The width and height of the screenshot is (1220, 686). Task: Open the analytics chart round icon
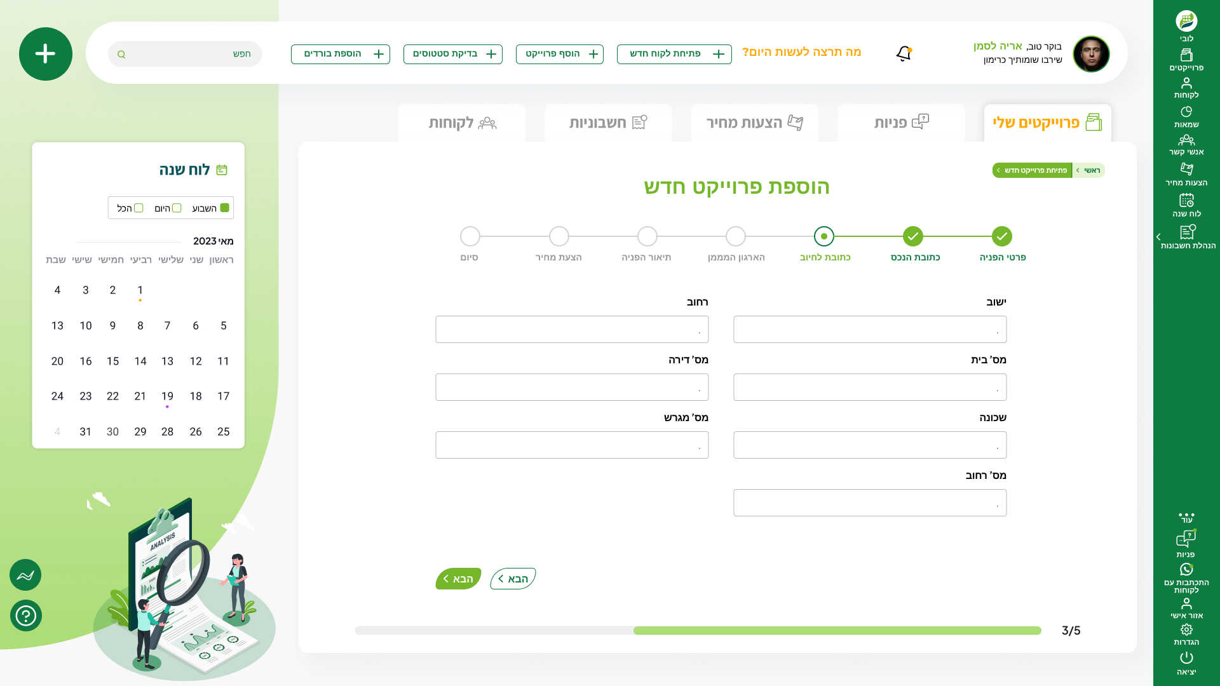coord(25,575)
